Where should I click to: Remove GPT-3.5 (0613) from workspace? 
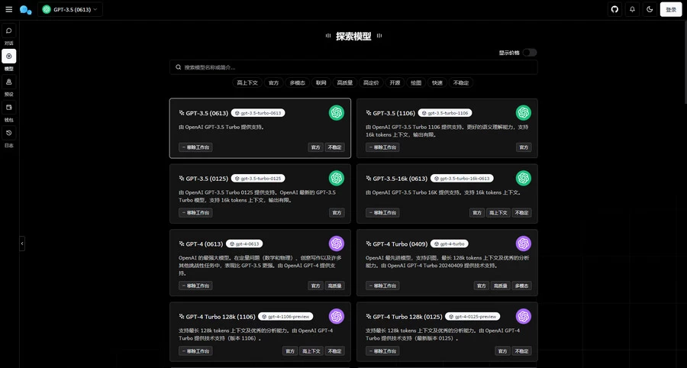(x=195, y=147)
